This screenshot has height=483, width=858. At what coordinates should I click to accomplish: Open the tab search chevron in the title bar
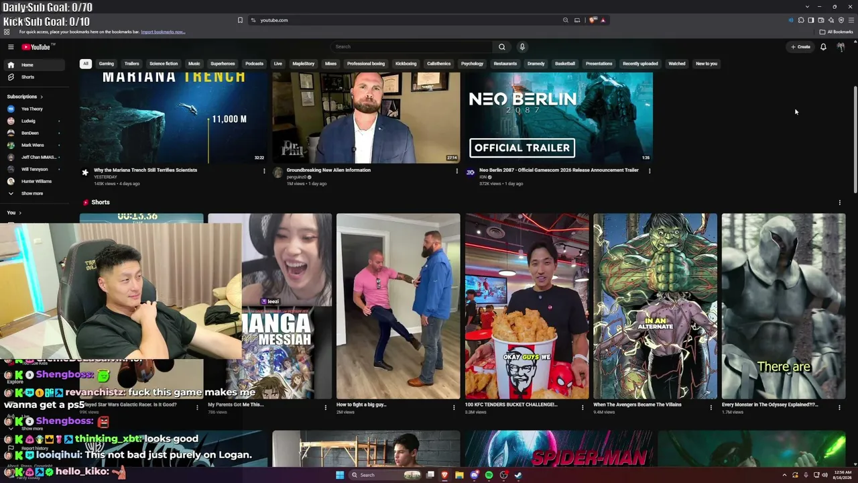808,7
